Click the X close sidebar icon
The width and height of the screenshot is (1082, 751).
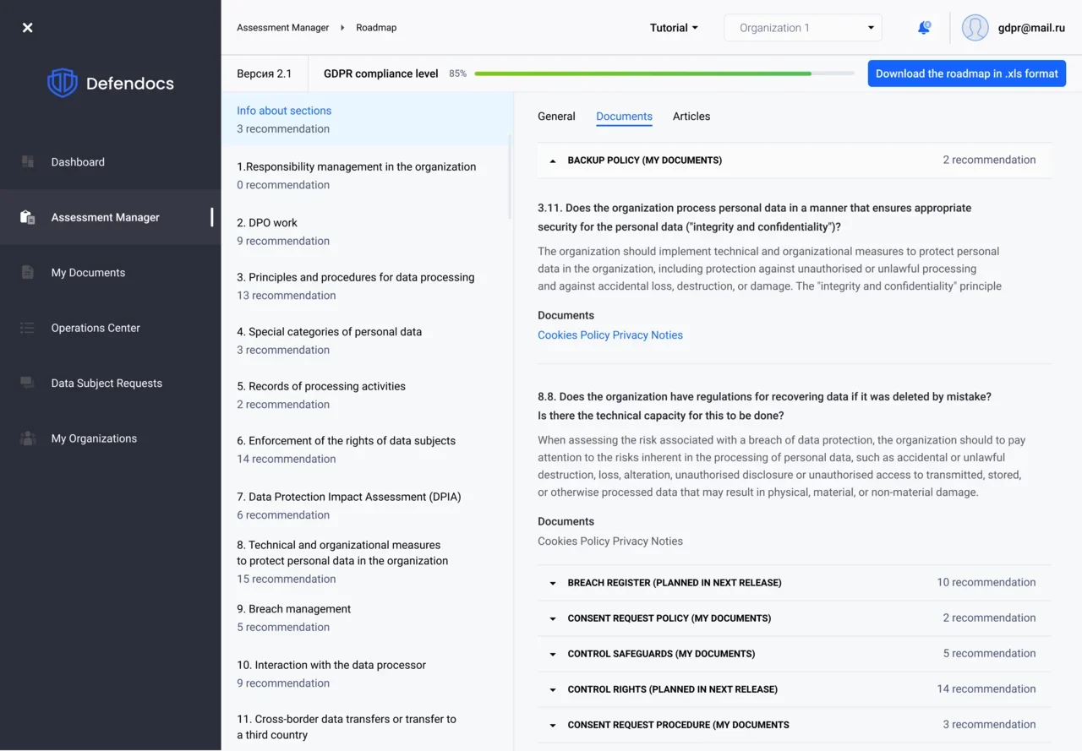(28, 28)
